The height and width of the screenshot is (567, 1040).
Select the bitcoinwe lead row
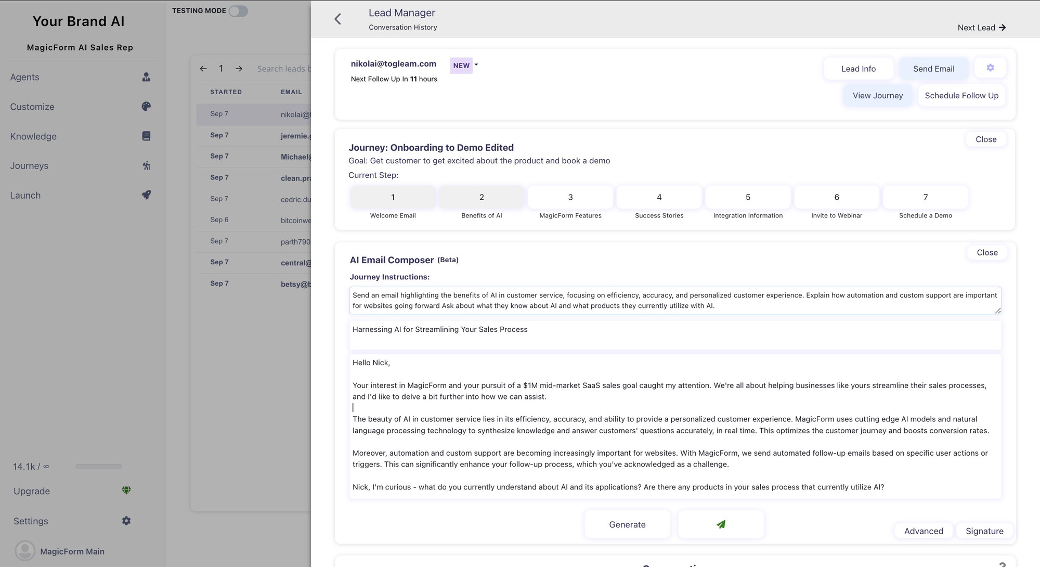[253, 220]
